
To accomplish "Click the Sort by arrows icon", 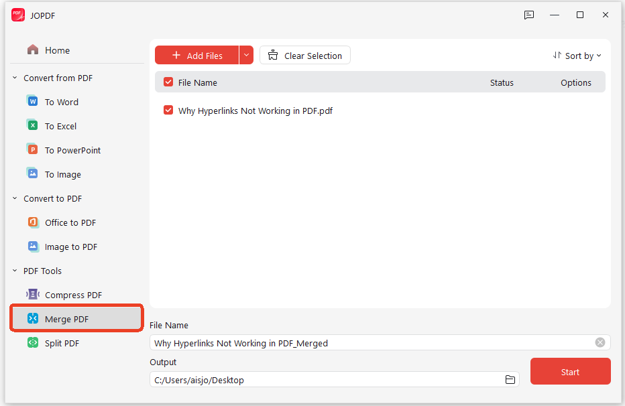I will coord(557,56).
